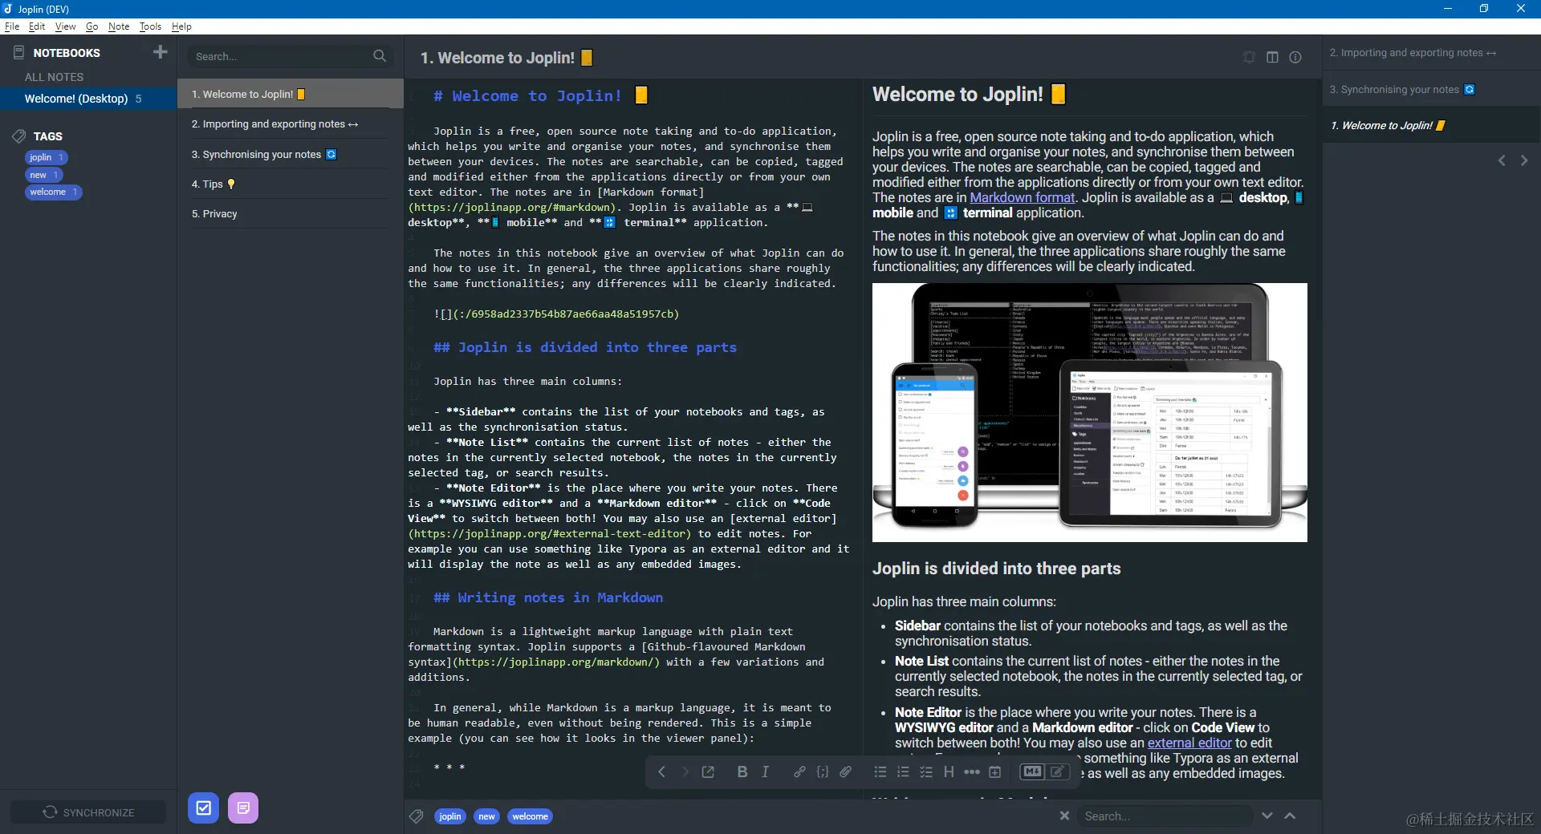This screenshot has width=1541, height=834.
Task: Toggle the editor layout split-pane icon
Action: click(1272, 57)
